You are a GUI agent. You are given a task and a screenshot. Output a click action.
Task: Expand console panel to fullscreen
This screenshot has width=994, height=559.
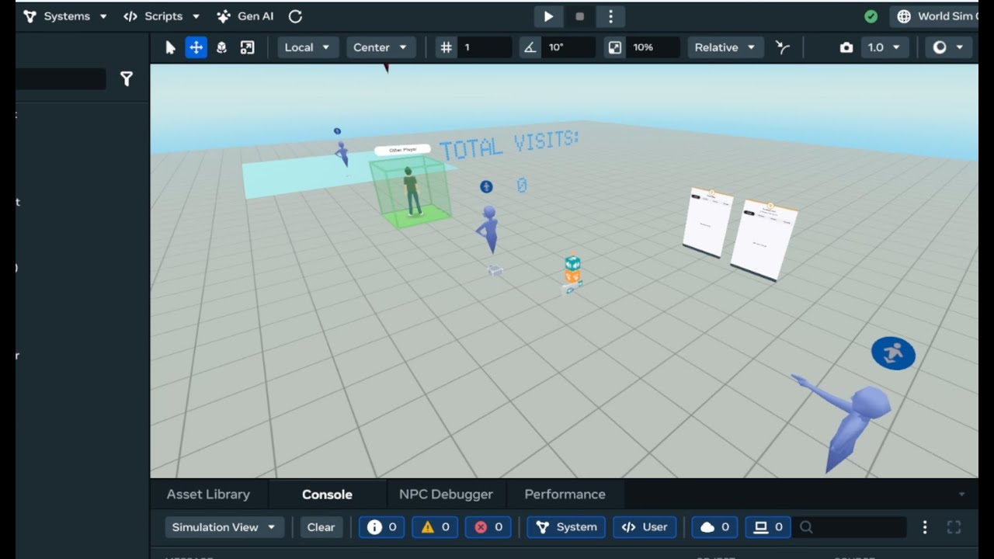tap(954, 527)
